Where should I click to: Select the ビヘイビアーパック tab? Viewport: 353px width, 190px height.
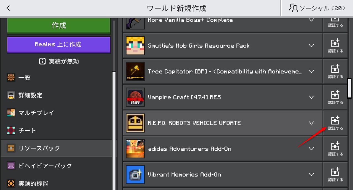pos(56,166)
